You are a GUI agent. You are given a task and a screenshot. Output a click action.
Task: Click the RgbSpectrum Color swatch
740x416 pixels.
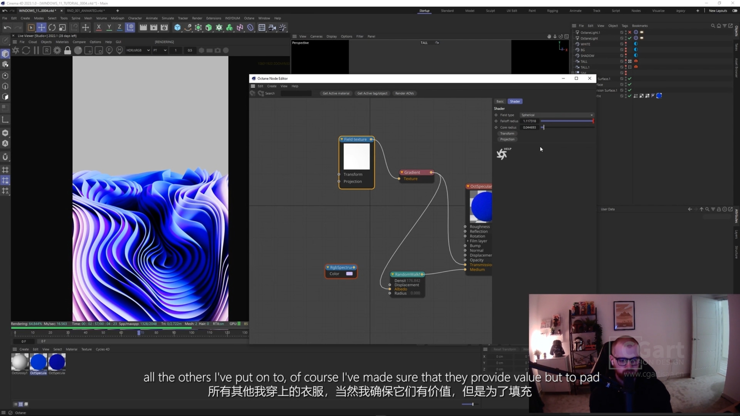click(x=349, y=274)
